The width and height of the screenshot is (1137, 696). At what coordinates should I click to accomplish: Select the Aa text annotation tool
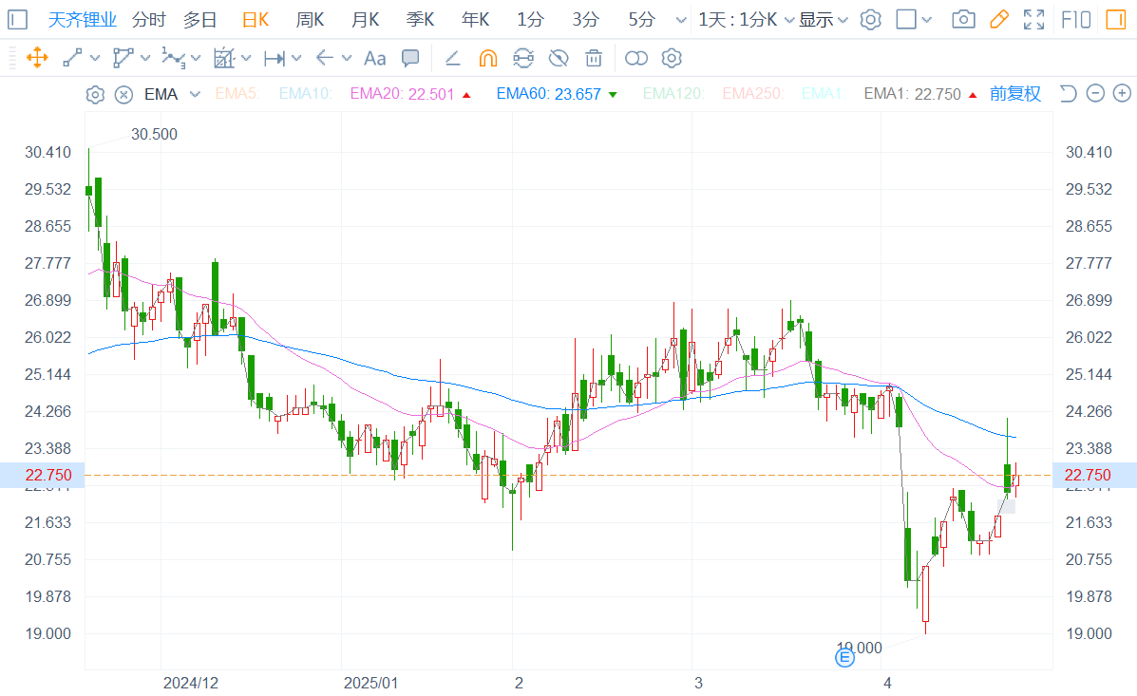pos(375,58)
